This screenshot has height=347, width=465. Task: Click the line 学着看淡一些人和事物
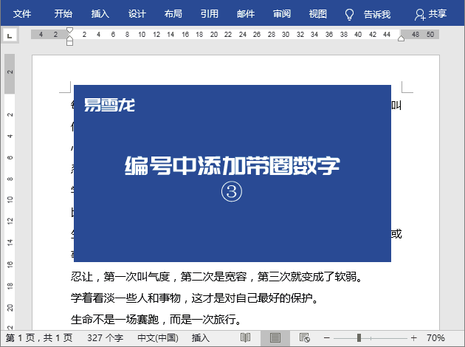[195, 298]
